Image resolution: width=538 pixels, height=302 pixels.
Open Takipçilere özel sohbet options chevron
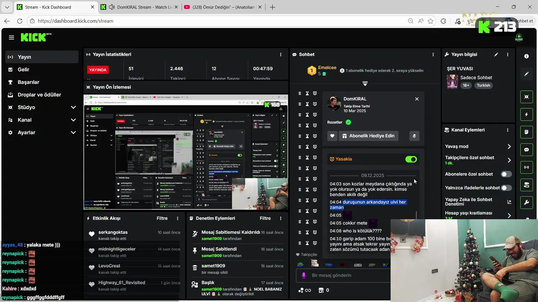tap(509, 160)
